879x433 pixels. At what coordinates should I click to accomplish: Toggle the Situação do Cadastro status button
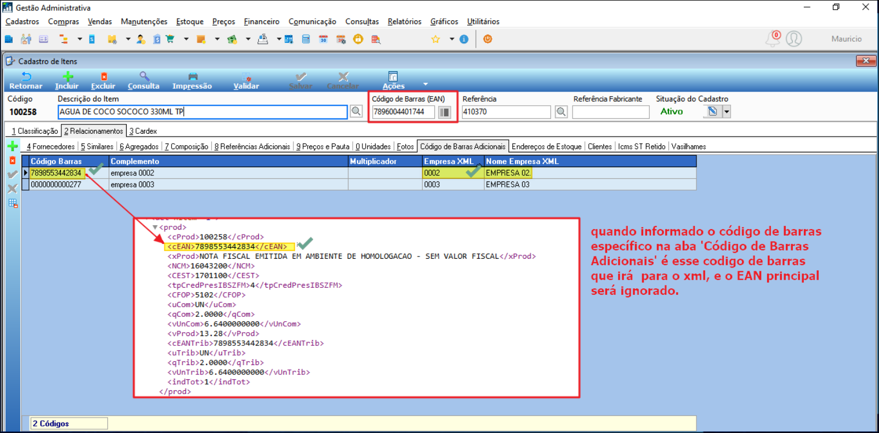tap(712, 112)
